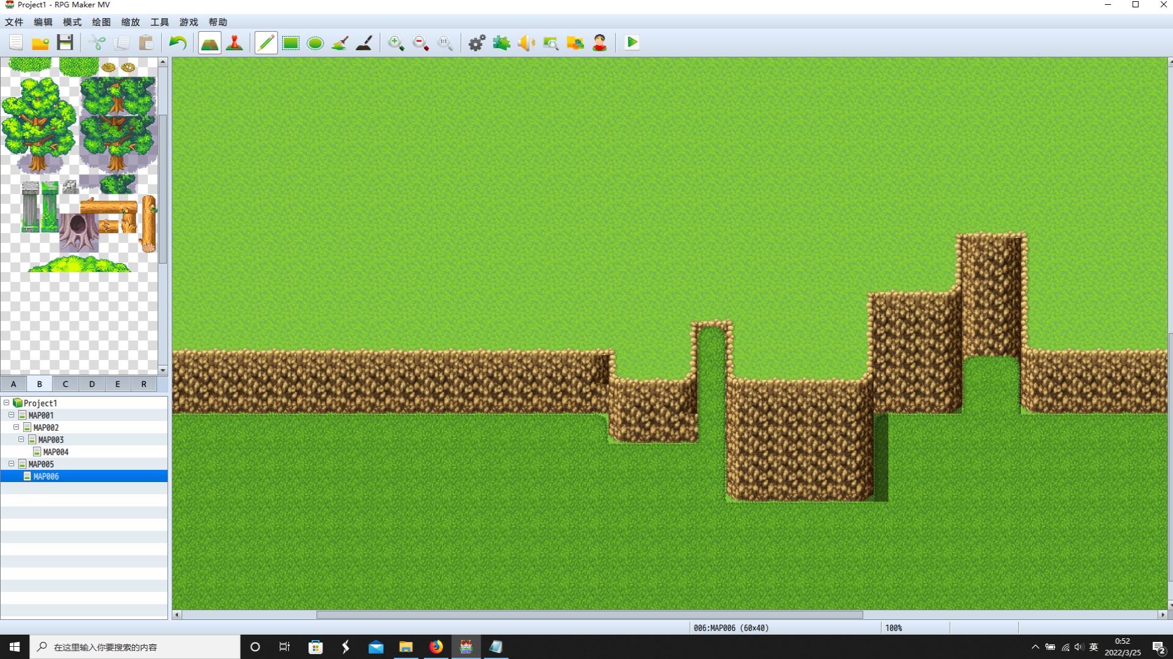Collapse the MAP002 tree node

tap(16, 427)
